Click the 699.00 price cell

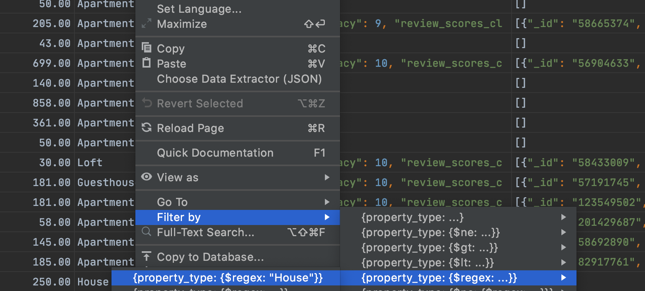(51, 63)
